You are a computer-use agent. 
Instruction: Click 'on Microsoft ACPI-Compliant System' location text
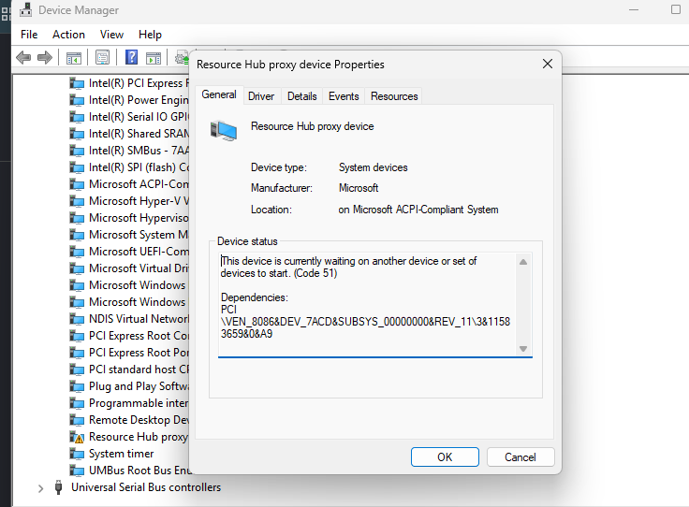[x=418, y=210]
